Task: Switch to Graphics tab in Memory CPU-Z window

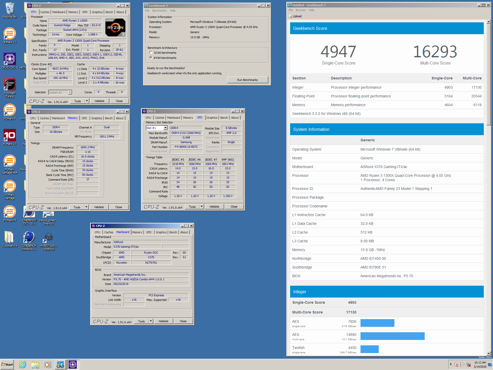Action: [97, 118]
